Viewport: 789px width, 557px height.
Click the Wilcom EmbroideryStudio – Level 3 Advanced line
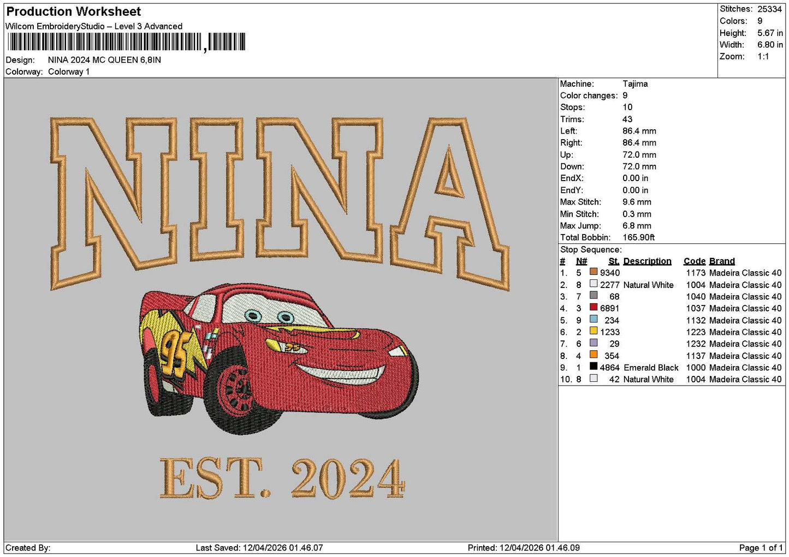(94, 26)
